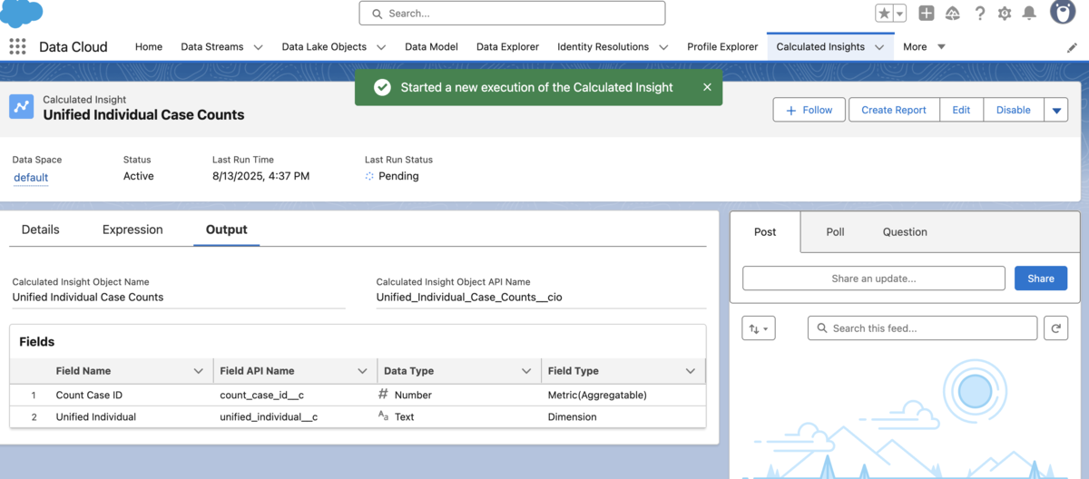Image resolution: width=1089 pixels, height=479 pixels.
Task: Open the Data Lake Objects tab
Action: [x=324, y=47]
